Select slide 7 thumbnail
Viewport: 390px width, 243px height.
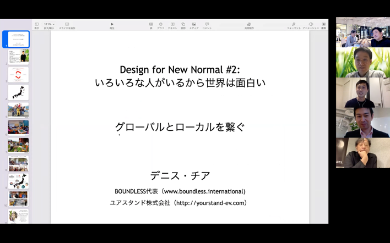pyautogui.click(x=18, y=146)
